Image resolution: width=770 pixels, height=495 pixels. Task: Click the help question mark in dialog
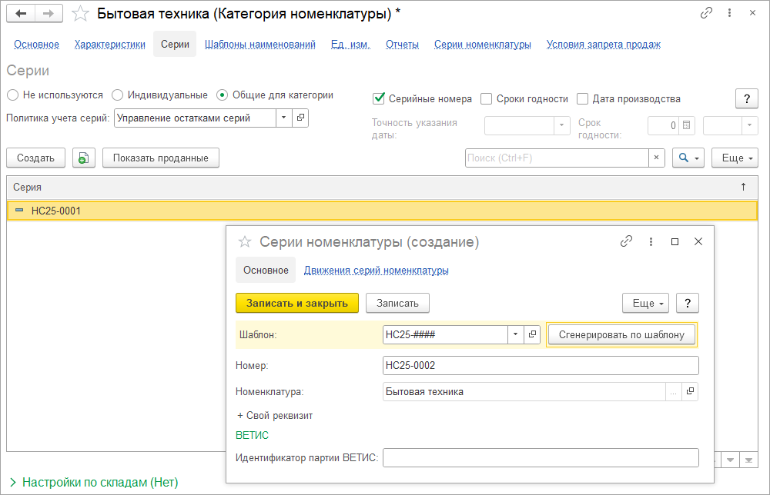point(687,303)
